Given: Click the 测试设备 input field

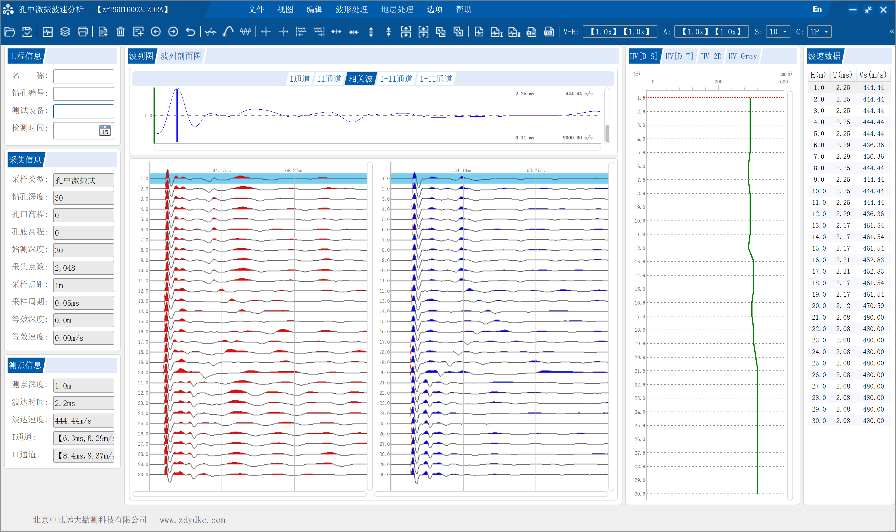Looking at the screenshot, I should pyautogui.click(x=83, y=111).
